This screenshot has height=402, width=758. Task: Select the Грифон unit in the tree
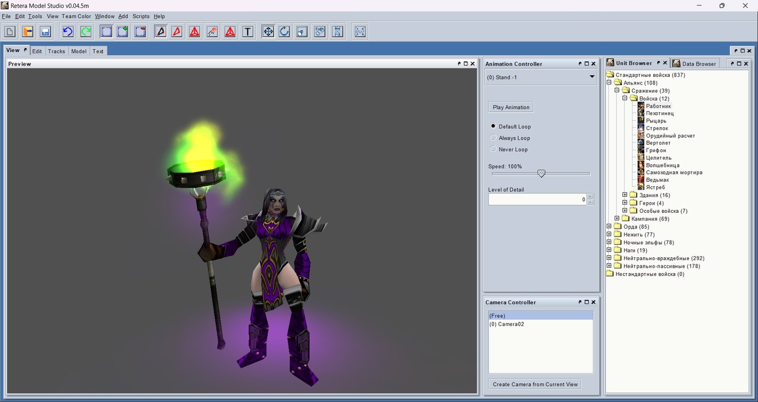pos(656,150)
